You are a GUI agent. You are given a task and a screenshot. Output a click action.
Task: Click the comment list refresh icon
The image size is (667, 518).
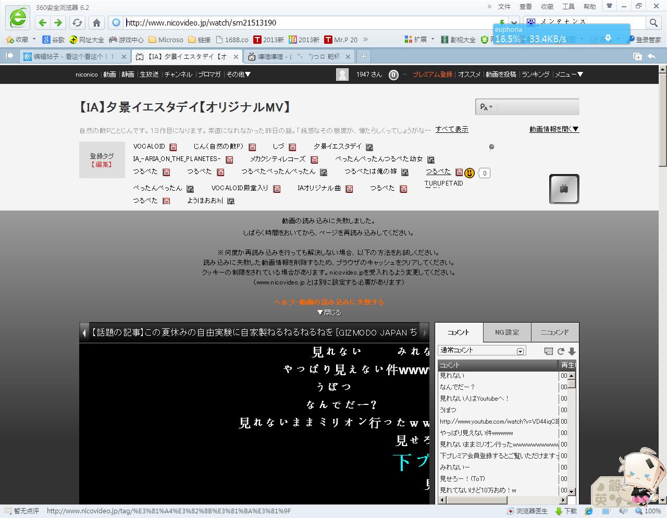pyautogui.click(x=561, y=351)
